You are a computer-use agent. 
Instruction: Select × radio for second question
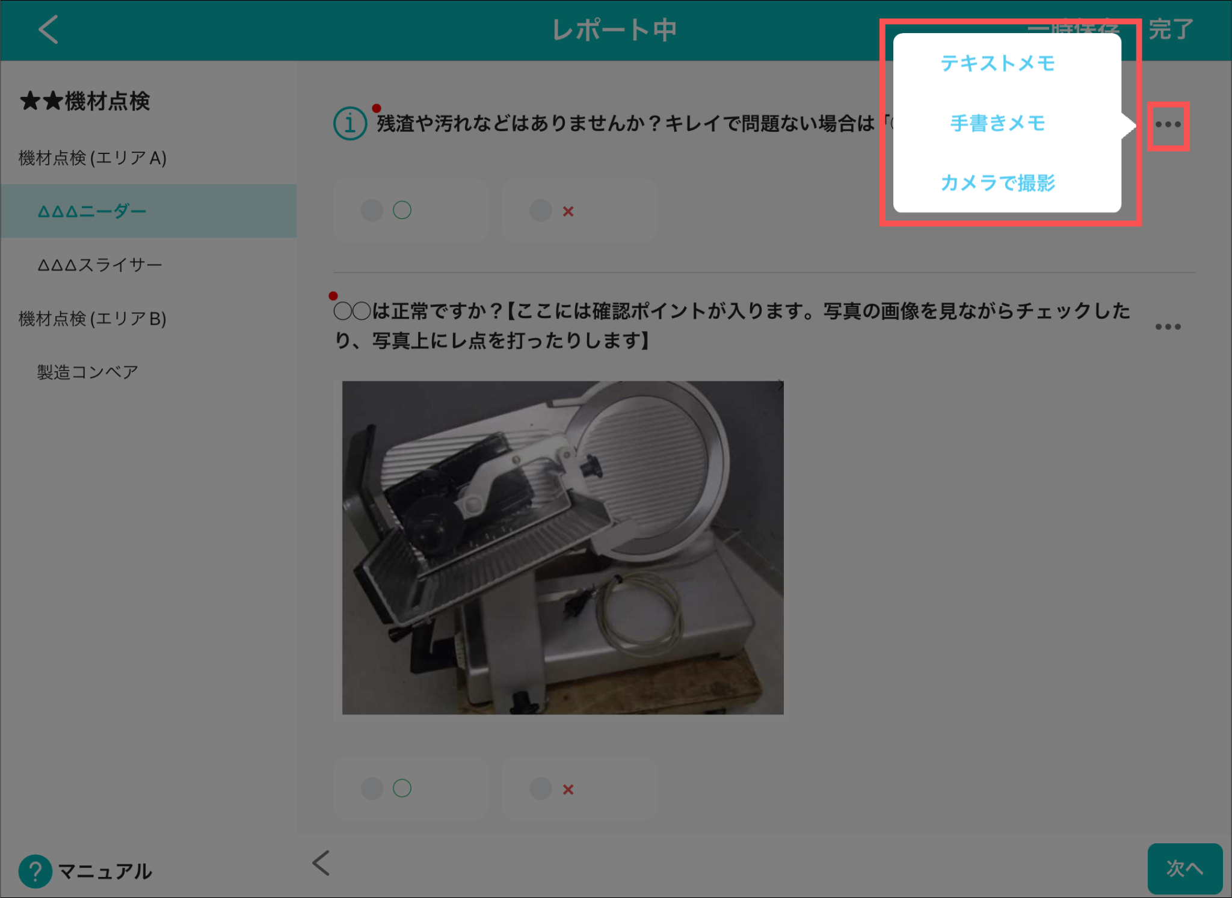541,789
